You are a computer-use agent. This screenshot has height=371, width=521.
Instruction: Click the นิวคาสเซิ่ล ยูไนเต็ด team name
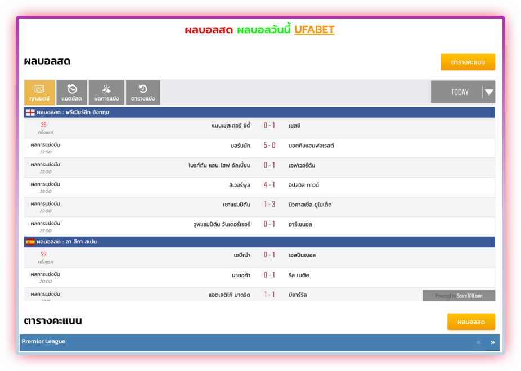point(310,205)
